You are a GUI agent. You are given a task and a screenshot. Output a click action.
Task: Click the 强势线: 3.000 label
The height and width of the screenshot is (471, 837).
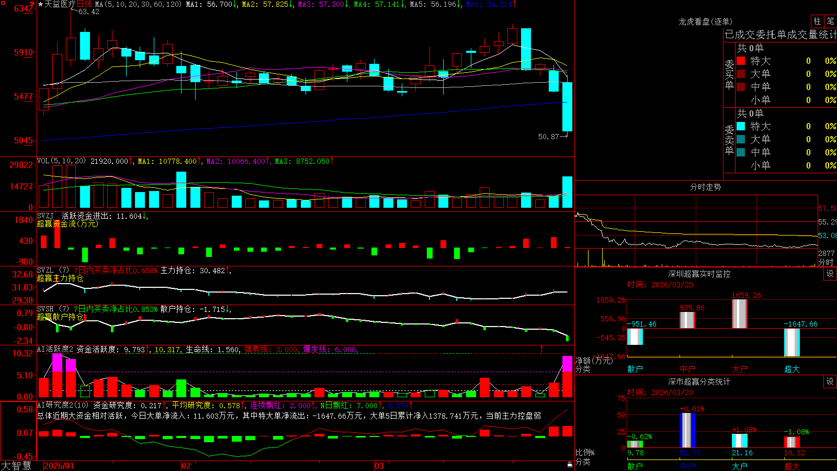(x=272, y=350)
